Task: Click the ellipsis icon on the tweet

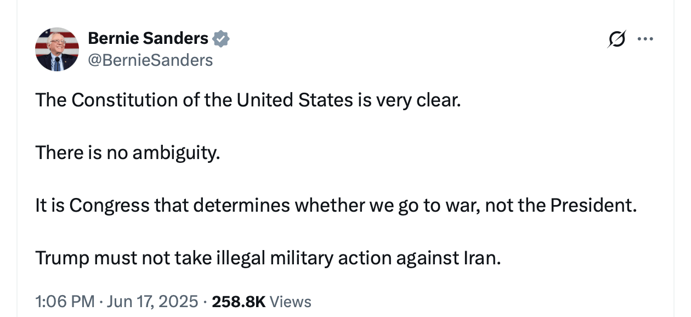Action: [x=645, y=38]
